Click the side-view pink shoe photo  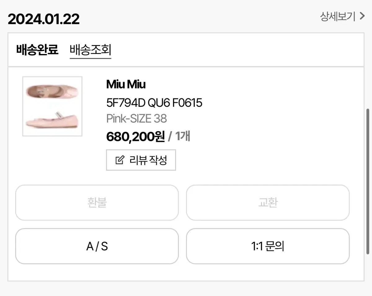click(52, 120)
